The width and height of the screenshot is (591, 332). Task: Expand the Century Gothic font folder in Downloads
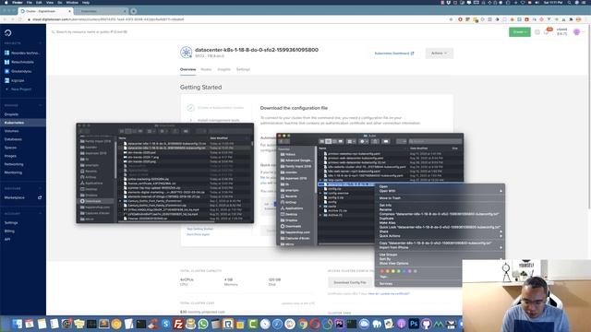point(121,201)
